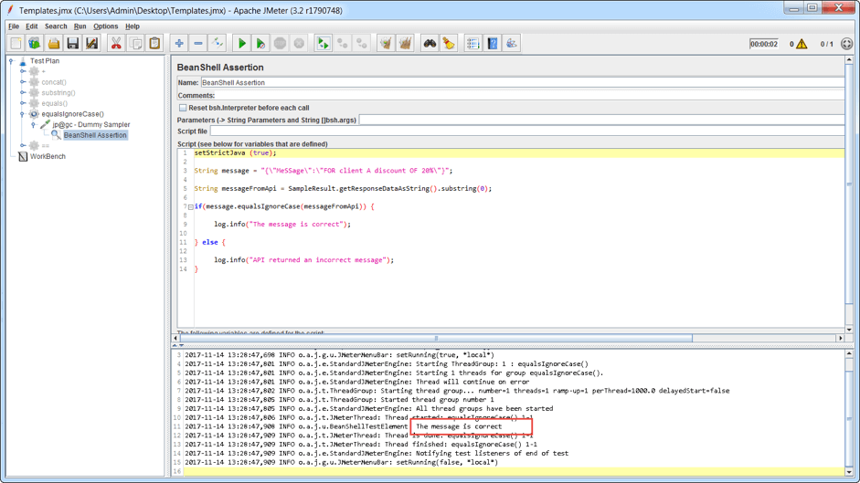Search the tree with binoculars icon
The height and width of the screenshot is (483, 860).
click(x=430, y=43)
